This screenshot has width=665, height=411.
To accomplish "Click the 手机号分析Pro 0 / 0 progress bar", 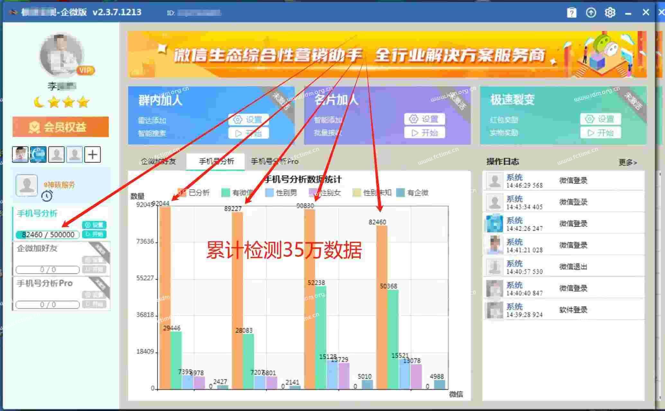I will (x=48, y=305).
